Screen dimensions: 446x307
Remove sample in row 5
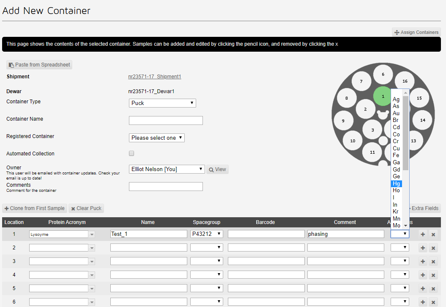coord(433,288)
